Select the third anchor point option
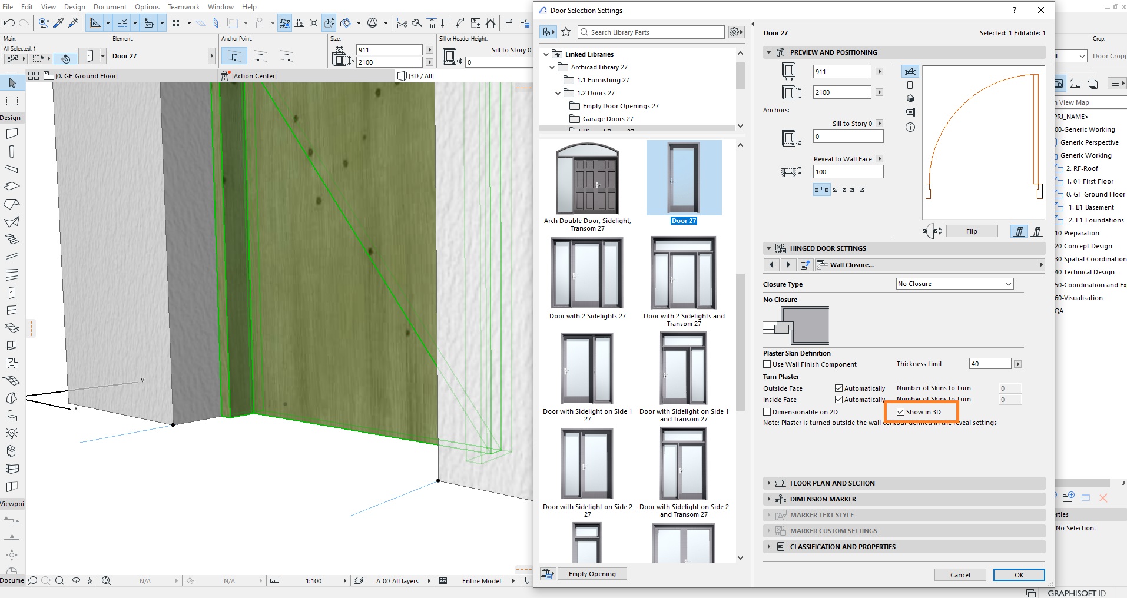This screenshot has height=598, width=1127. [286, 56]
